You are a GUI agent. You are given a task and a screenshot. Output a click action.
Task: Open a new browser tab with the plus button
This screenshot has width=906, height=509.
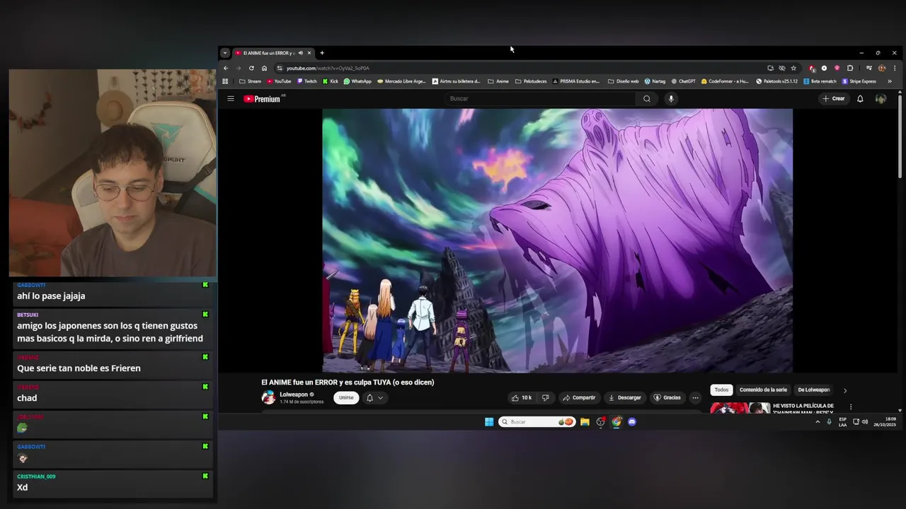322,53
